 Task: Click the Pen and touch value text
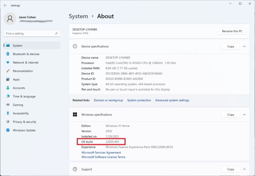point(138,89)
